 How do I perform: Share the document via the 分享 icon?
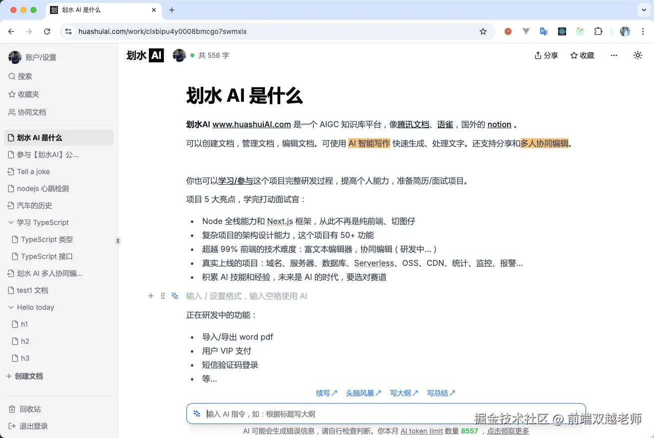click(x=546, y=55)
